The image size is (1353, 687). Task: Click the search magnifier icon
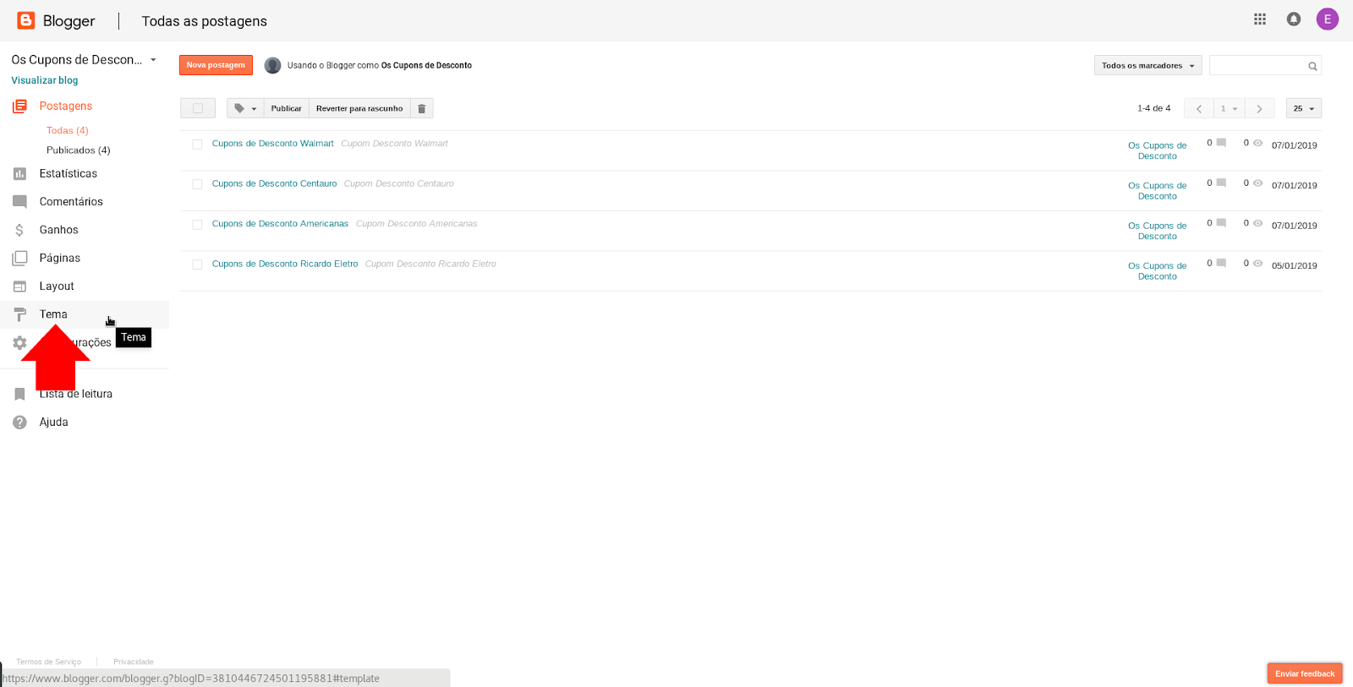tap(1312, 66)
